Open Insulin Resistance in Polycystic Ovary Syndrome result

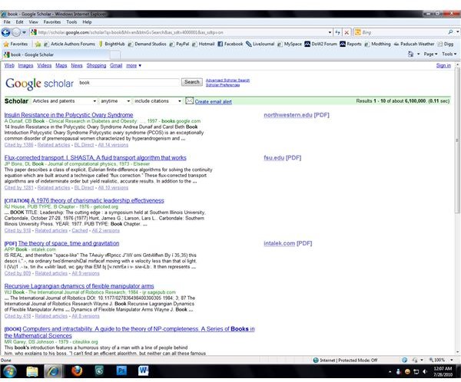(69, 115)
